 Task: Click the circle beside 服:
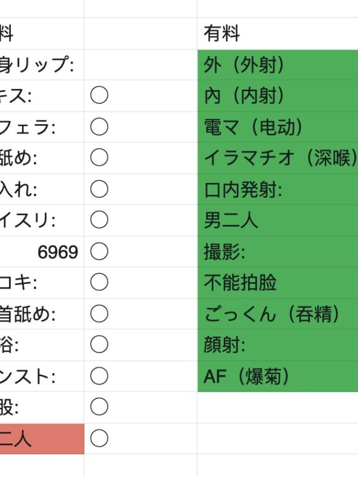click(99, 407)
